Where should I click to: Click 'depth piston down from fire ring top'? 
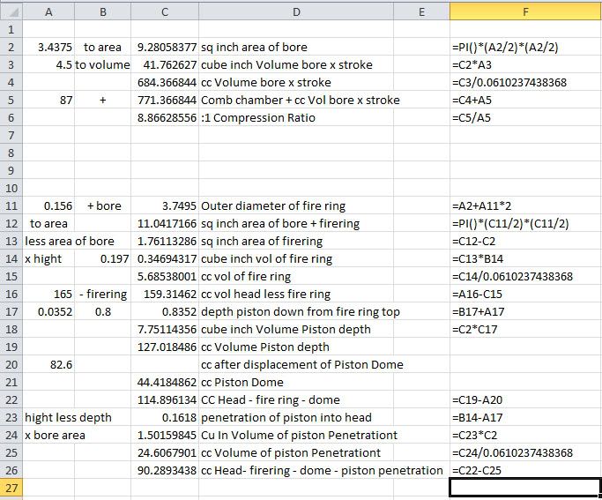pyautogui.click(x=301, y=312)
